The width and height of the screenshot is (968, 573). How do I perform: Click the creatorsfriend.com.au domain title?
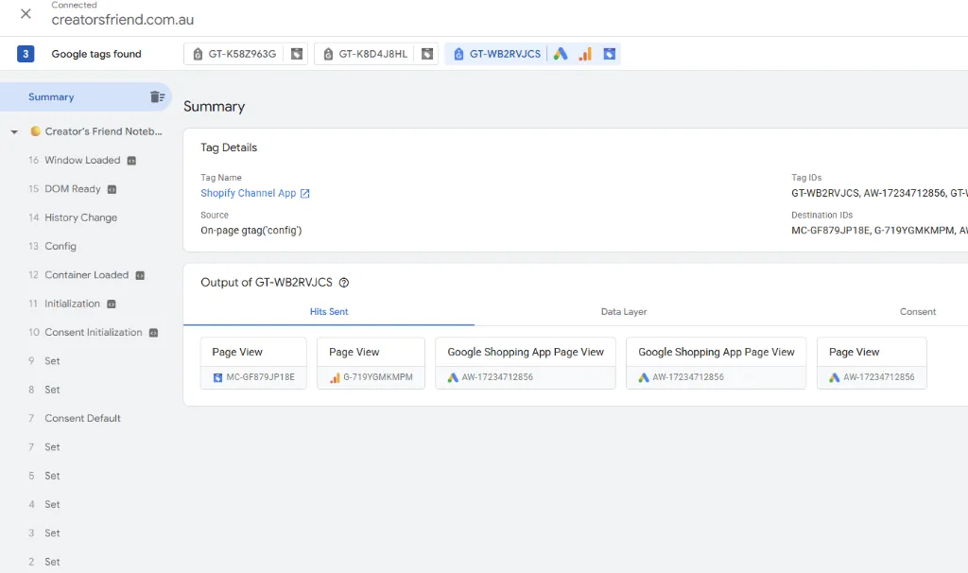(x=123, y=20)
